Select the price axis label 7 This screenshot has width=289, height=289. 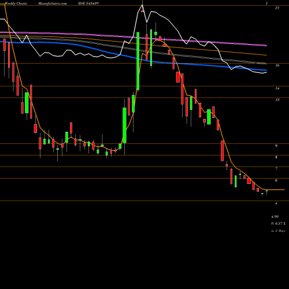coord(276,169)
